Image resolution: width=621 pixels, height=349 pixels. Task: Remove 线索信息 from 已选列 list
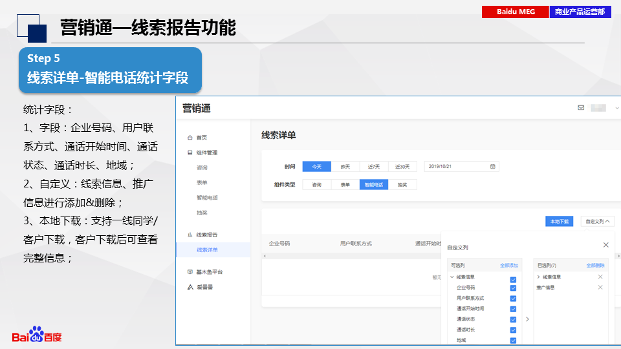[x=600, y=277]
